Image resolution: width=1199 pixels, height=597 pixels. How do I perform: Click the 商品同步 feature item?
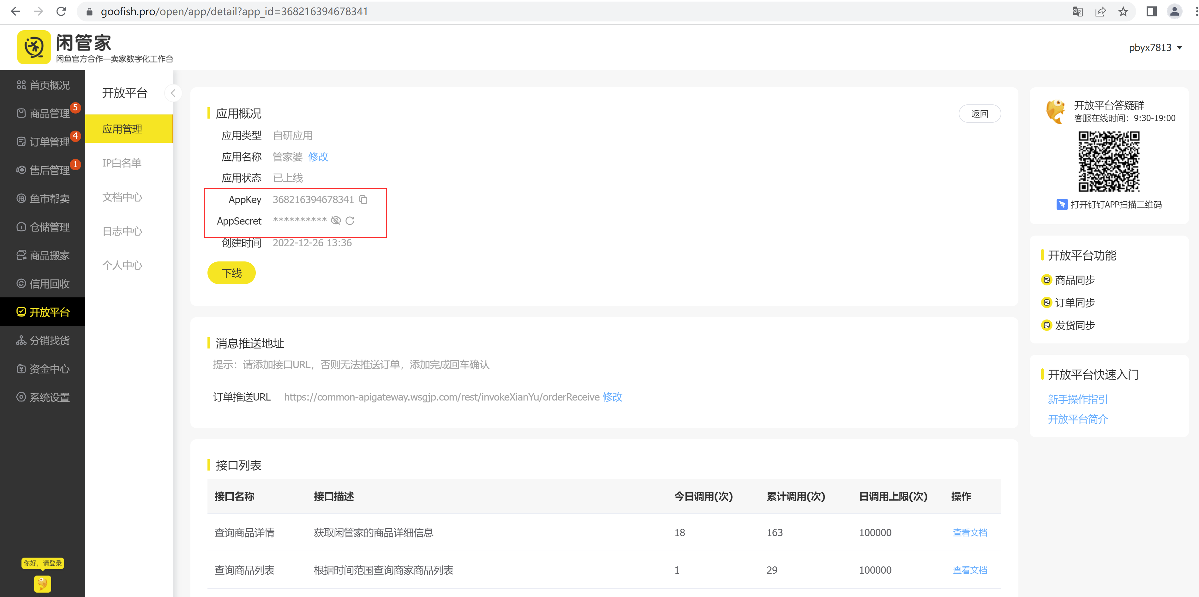[x=1068, y=280]
